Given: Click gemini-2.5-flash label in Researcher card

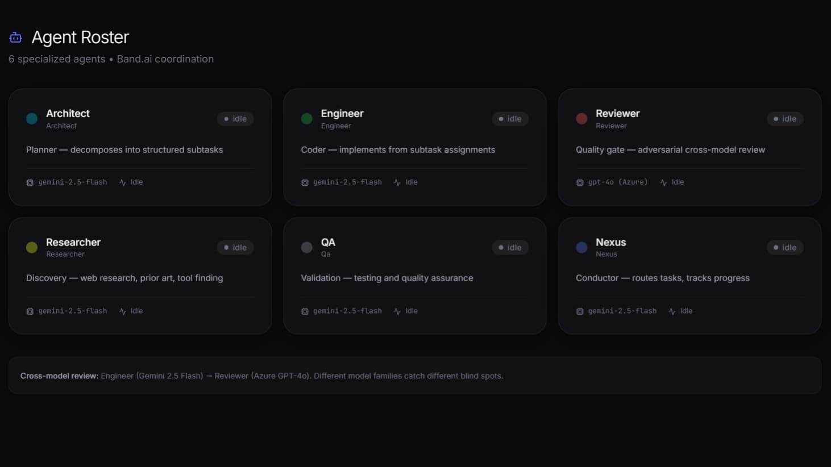Looking at the screenshot, I should click(73, 311).
